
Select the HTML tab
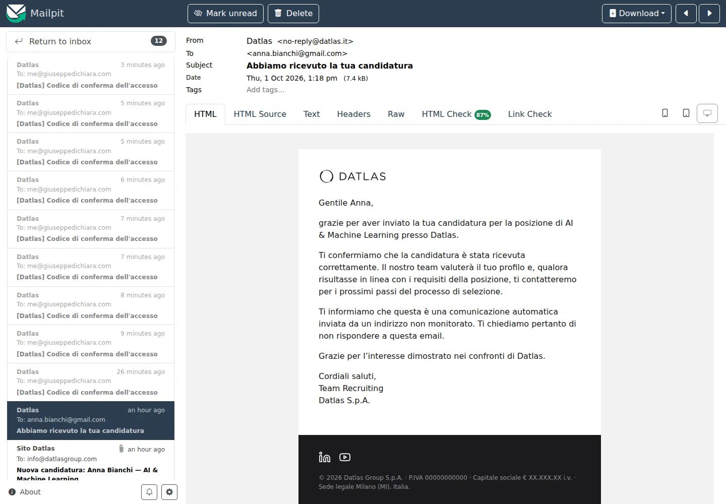(205, 114)
